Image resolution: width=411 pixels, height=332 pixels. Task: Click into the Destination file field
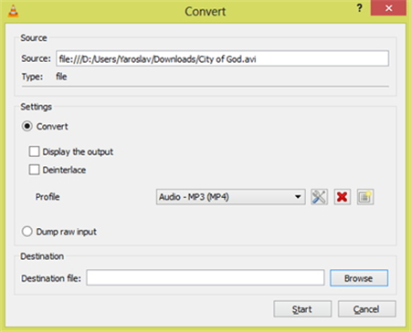(x=205, y=277)
